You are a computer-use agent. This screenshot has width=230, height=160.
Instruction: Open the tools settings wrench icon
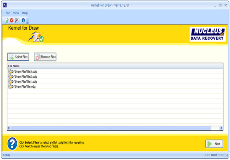[x=17, y=20]
